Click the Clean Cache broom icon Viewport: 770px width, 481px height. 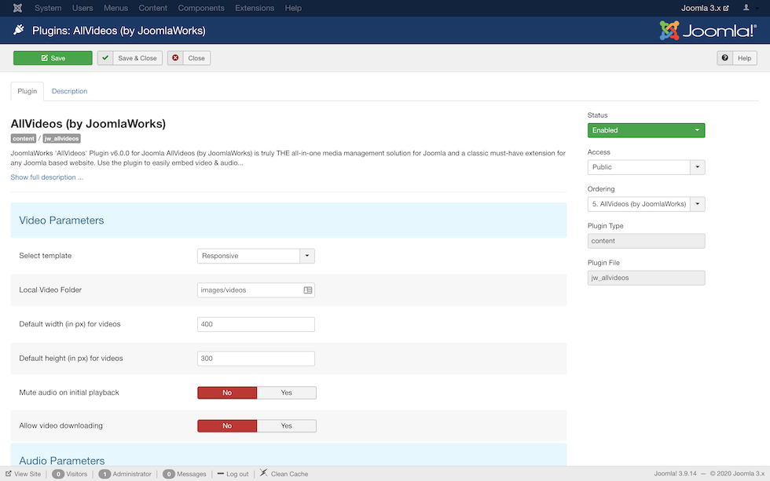pyautogui.click(x=264, y=473)
